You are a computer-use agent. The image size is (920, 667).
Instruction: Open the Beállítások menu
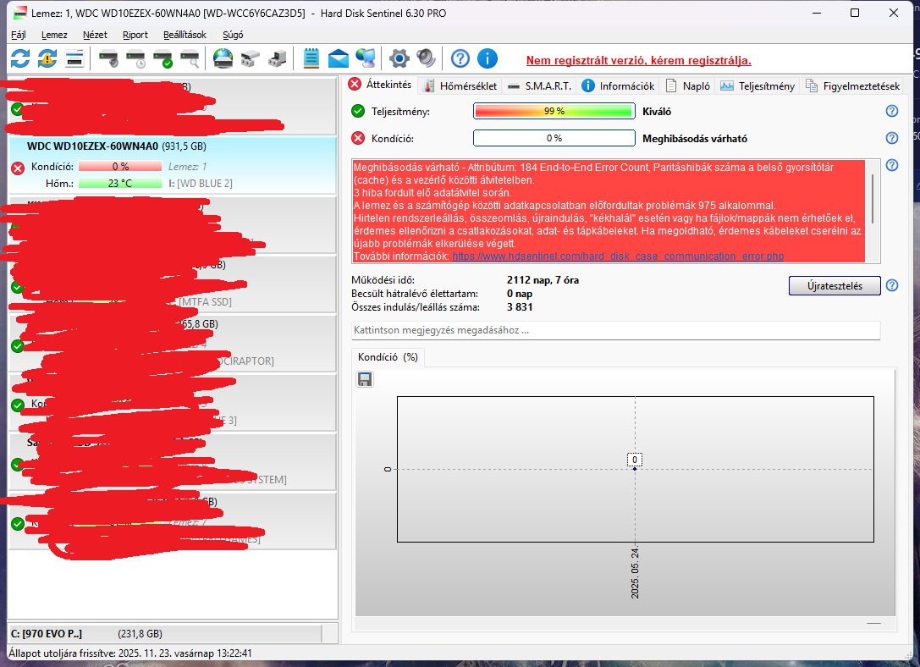185,35
